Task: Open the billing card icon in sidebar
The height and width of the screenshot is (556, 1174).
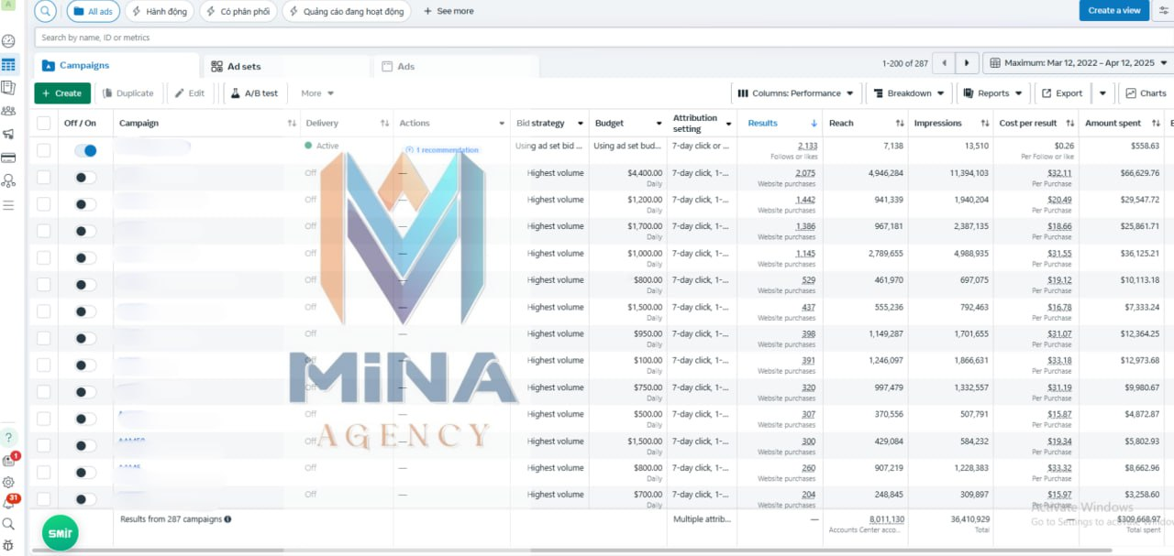Action: pos(8,158)
